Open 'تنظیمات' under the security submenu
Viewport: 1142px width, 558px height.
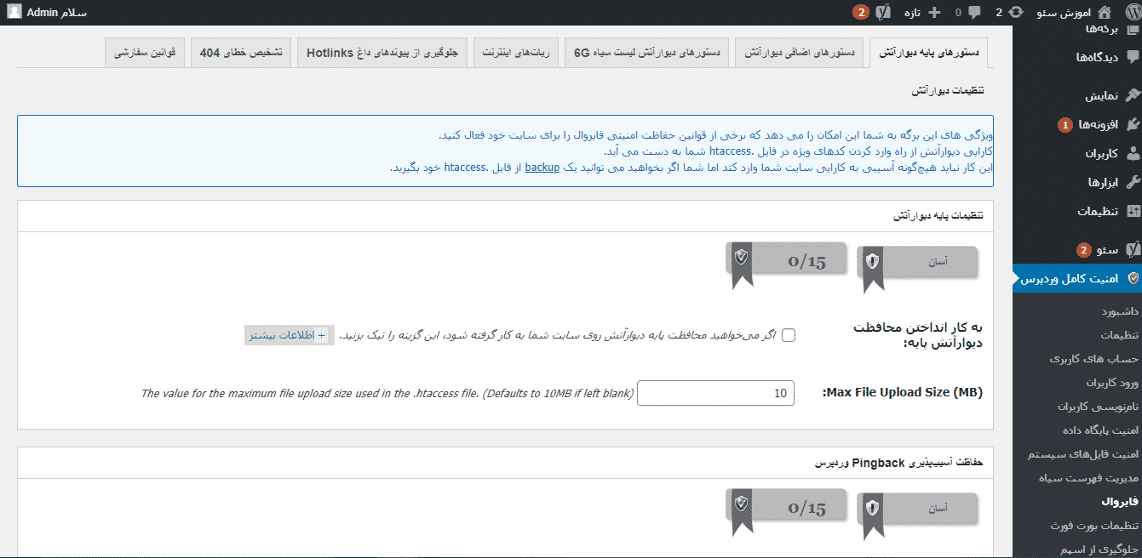pos(1119,335)
